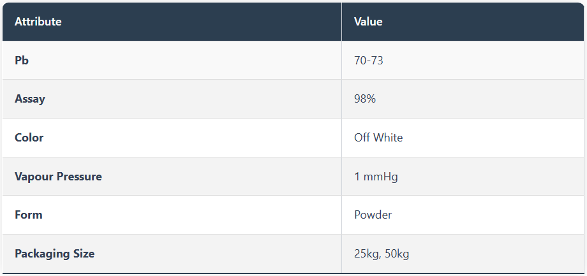587x276 pixels.
Task: Click the Attribute column header
Action: (x=38, y=22)
